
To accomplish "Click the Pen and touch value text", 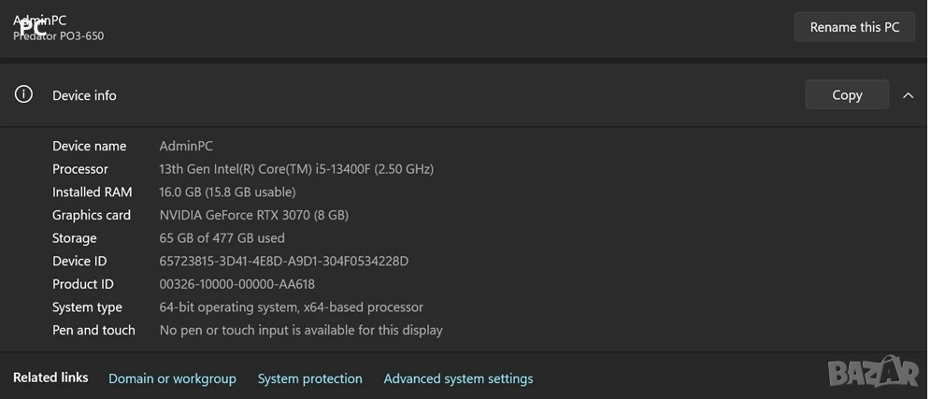I will coord(301,330).
